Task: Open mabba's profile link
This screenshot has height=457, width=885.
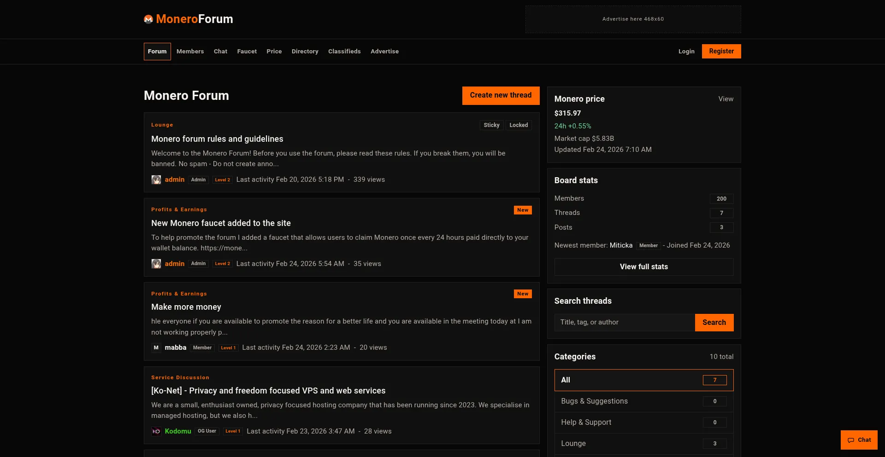Action: click(x=176, y=347)
